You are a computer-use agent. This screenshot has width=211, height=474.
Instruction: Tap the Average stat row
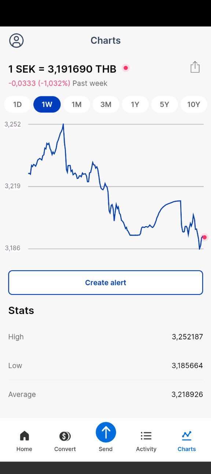[x=105, y=395]
